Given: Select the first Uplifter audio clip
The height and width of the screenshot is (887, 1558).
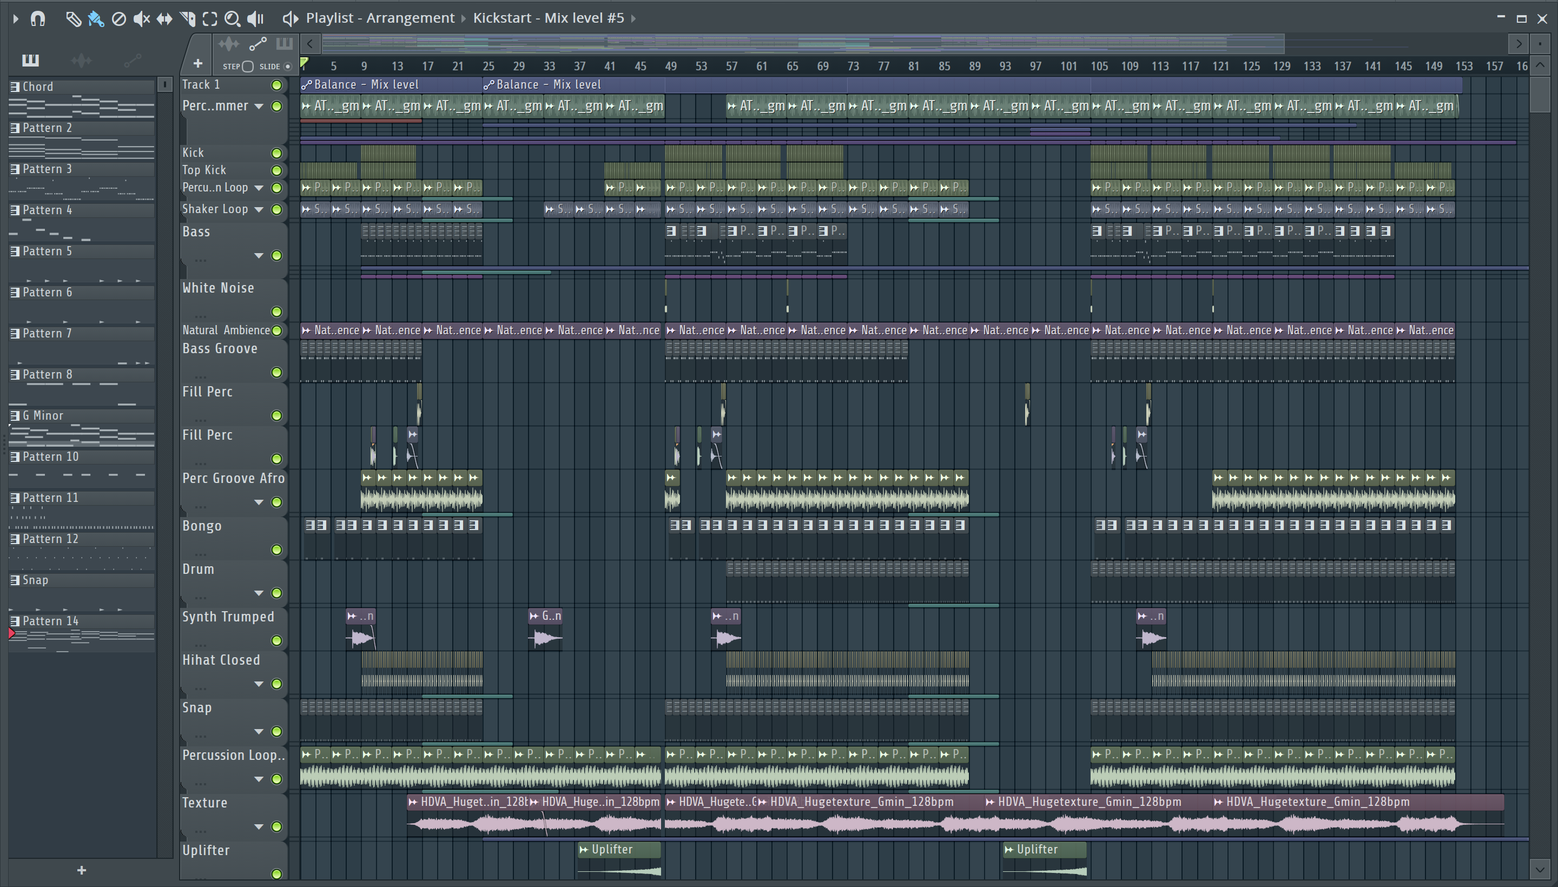Looking at the screenshot, I should 619,859.
